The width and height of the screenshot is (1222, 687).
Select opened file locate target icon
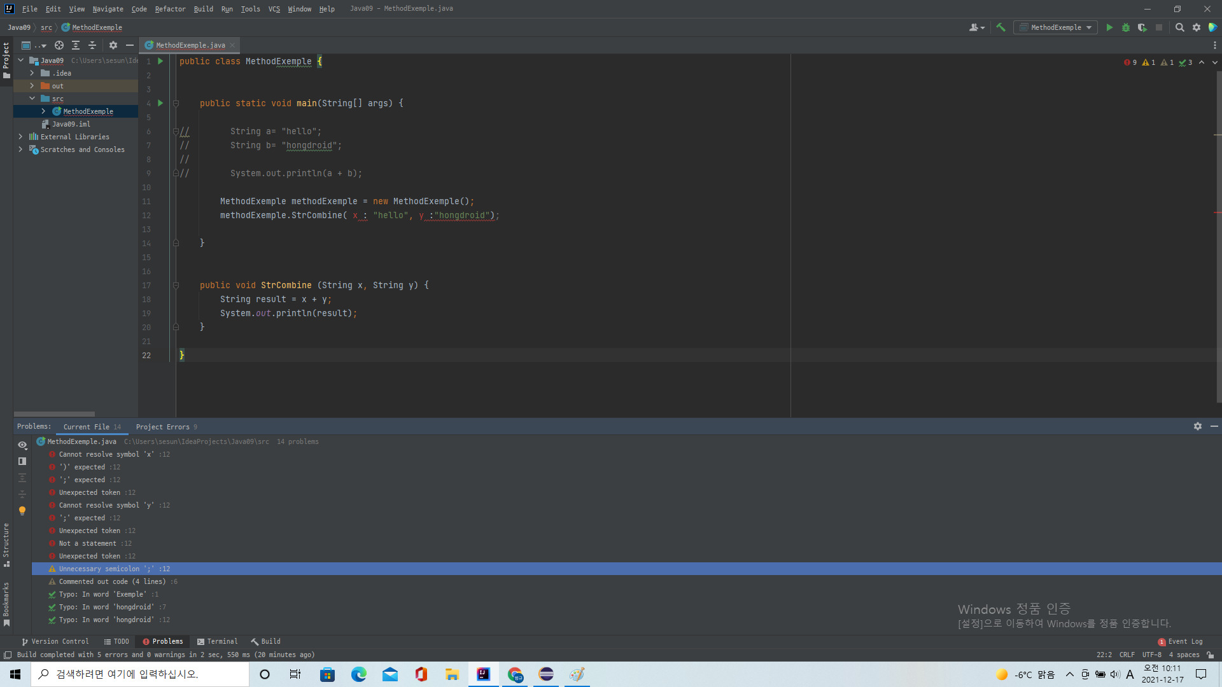[59, 45]
